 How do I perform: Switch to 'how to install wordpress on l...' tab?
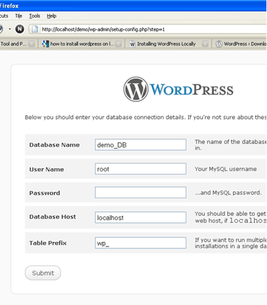81,44
